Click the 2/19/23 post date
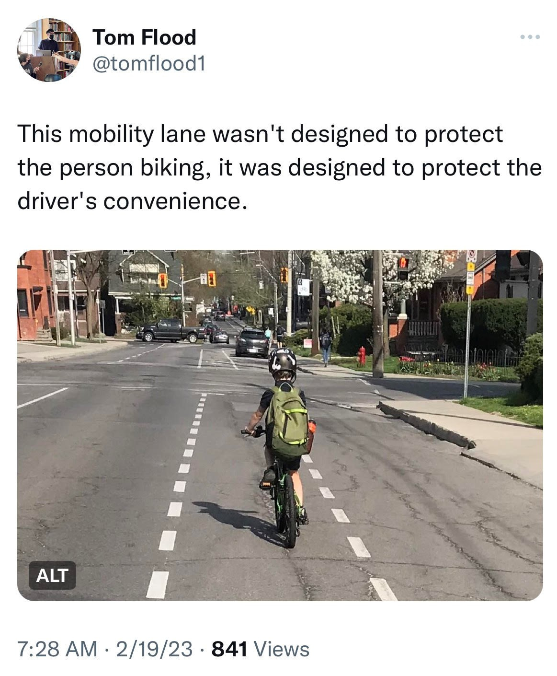 coord(154,649)
